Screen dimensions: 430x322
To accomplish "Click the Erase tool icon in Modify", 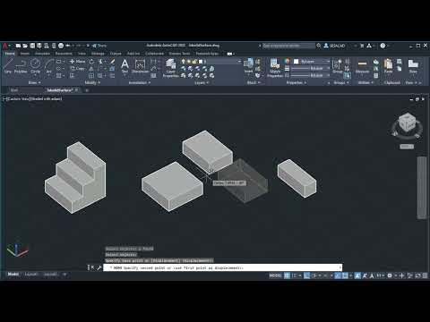I will (112, 62).
